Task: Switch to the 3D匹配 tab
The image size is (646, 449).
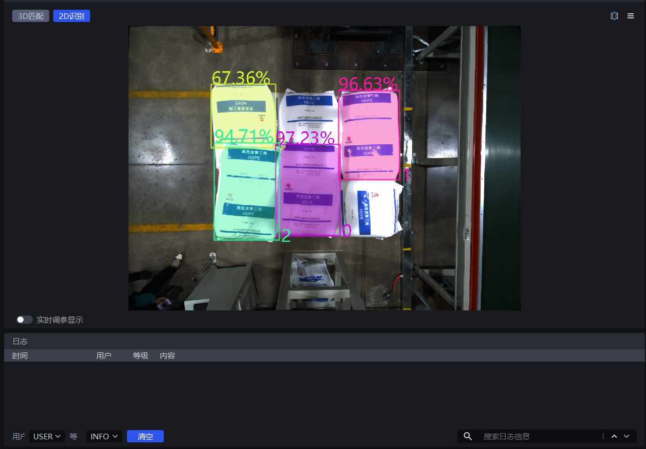Action: [x=31, y=16]
